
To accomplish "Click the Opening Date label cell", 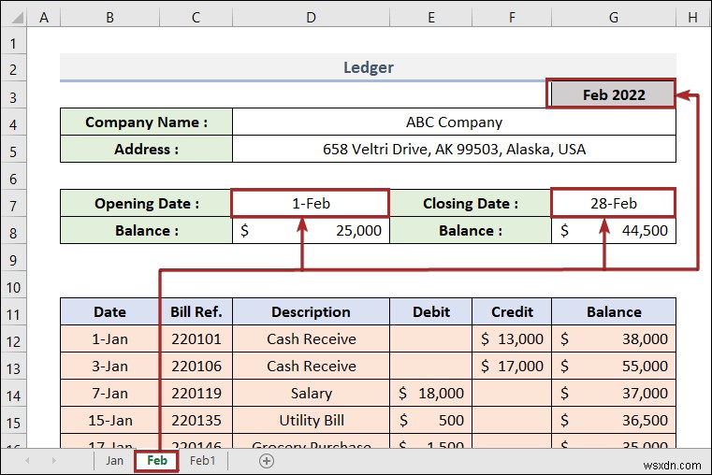I will 146,203.
